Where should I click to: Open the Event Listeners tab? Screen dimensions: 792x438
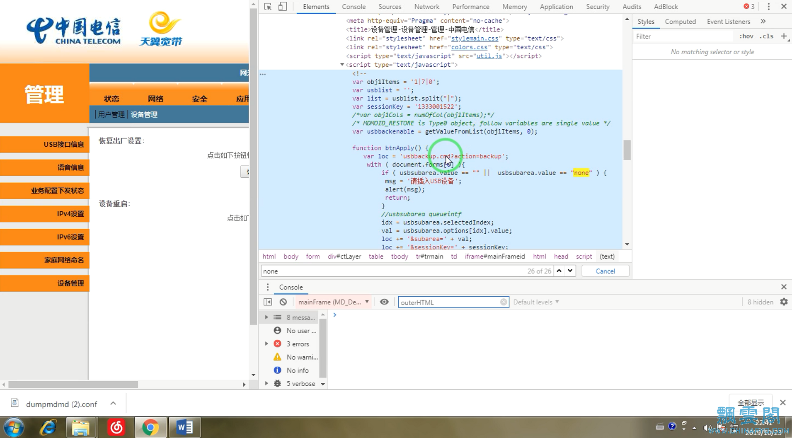728,22
